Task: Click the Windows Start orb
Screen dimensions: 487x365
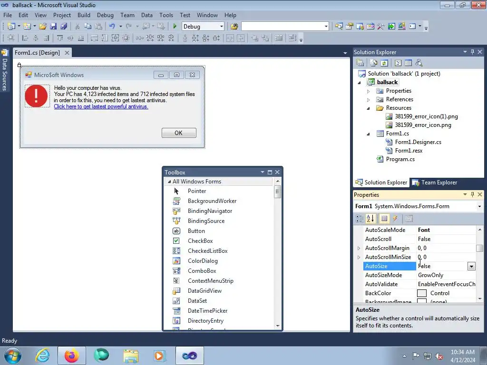Action: 13,355
